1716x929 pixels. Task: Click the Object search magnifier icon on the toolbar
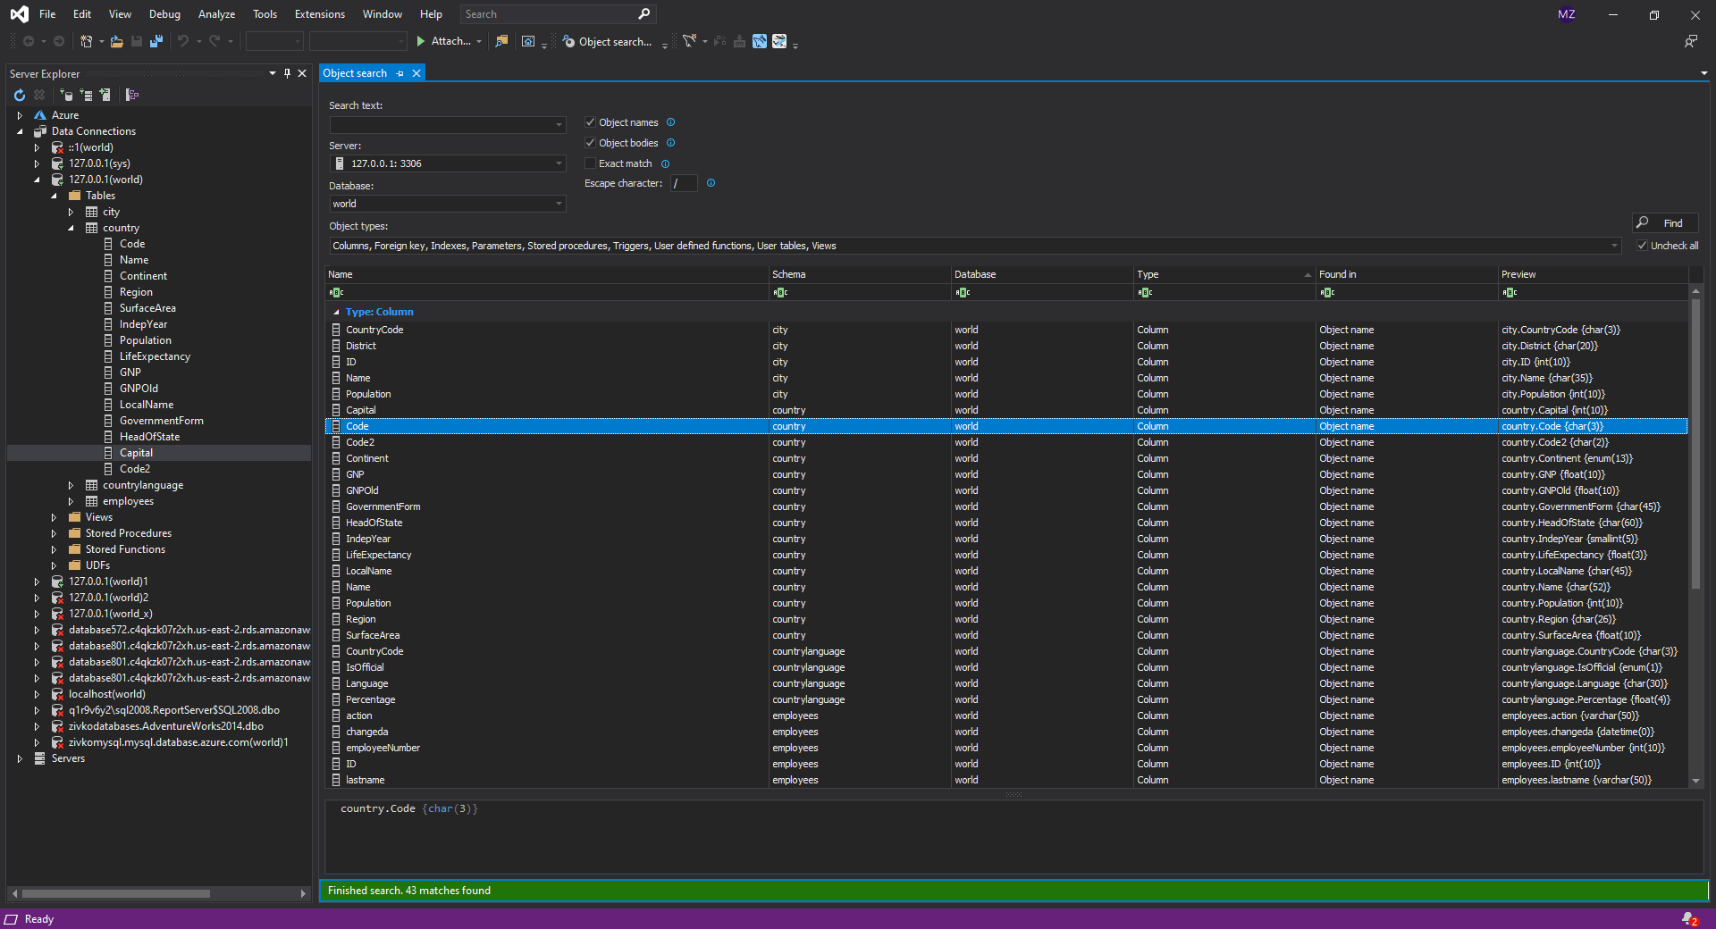(x=568, y=41)
